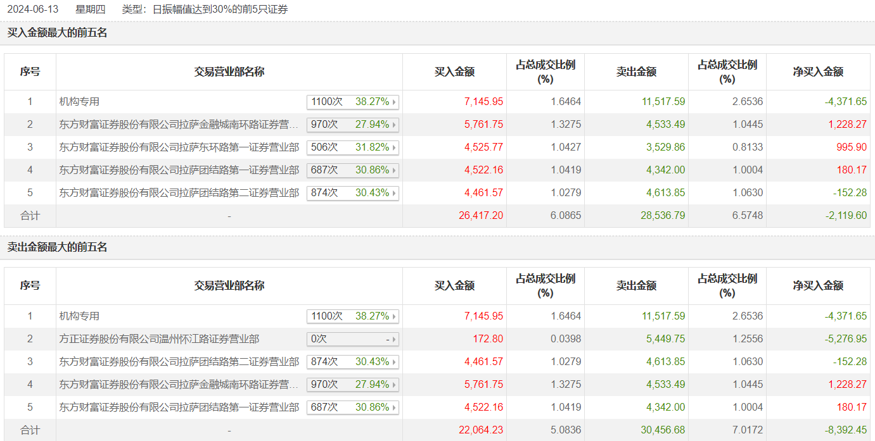The height and width of the screenshot is (441, 875).
Task: Open 东方财富证券拉萨东环路第一证券营业部 link
Action: (179, 147)
